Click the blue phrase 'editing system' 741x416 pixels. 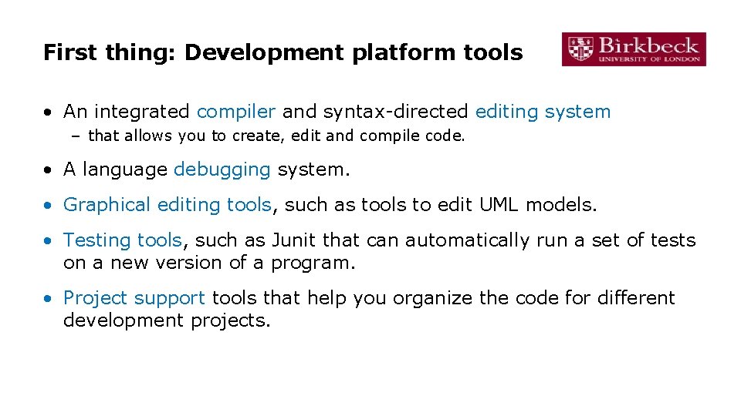543,112
